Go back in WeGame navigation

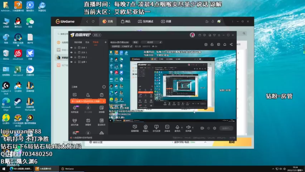87,21
